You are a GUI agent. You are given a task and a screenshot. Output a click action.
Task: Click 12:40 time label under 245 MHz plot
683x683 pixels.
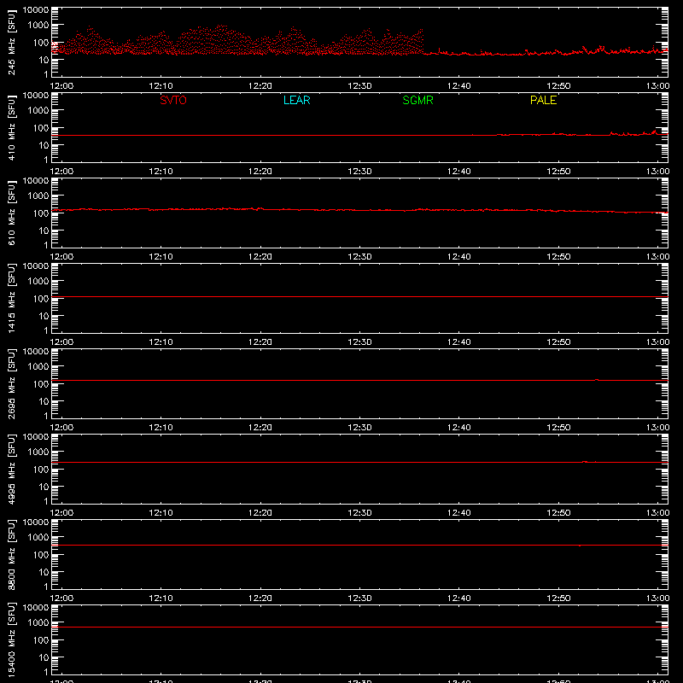(x=459, y=86)
